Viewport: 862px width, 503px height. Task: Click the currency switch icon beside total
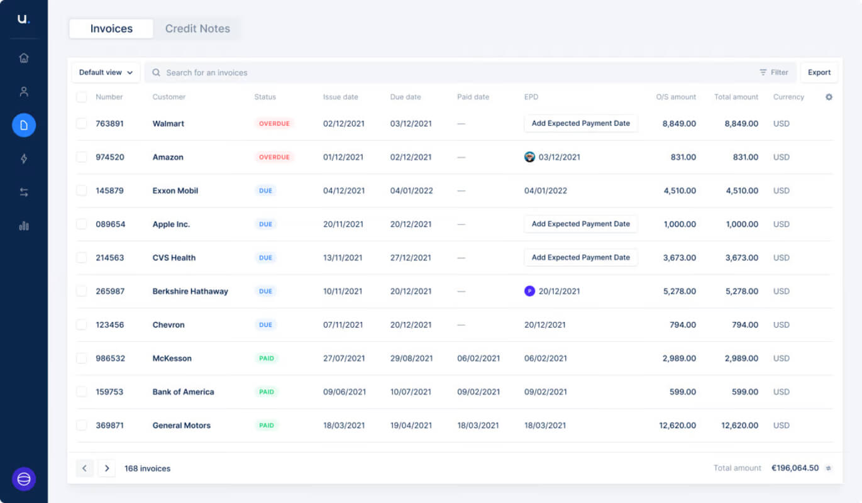tap(828, 468)
